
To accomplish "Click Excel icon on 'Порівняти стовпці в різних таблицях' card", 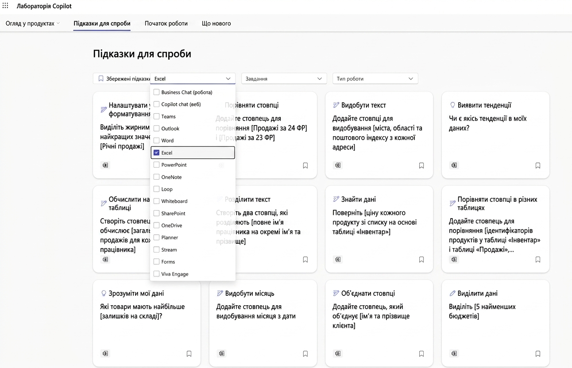I will (x=454, y=260).
